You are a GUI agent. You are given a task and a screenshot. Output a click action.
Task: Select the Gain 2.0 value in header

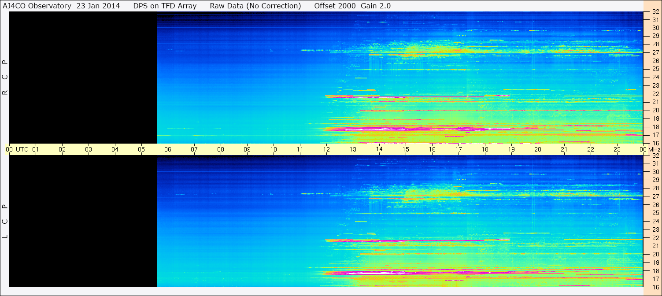click(376, 6)
